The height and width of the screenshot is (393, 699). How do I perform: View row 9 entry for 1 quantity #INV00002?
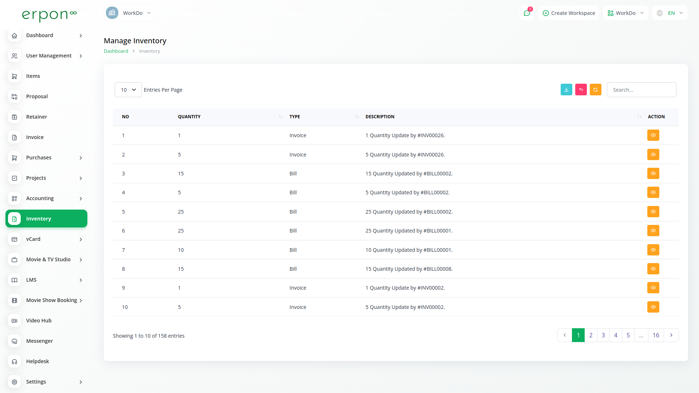pos(653,288)
